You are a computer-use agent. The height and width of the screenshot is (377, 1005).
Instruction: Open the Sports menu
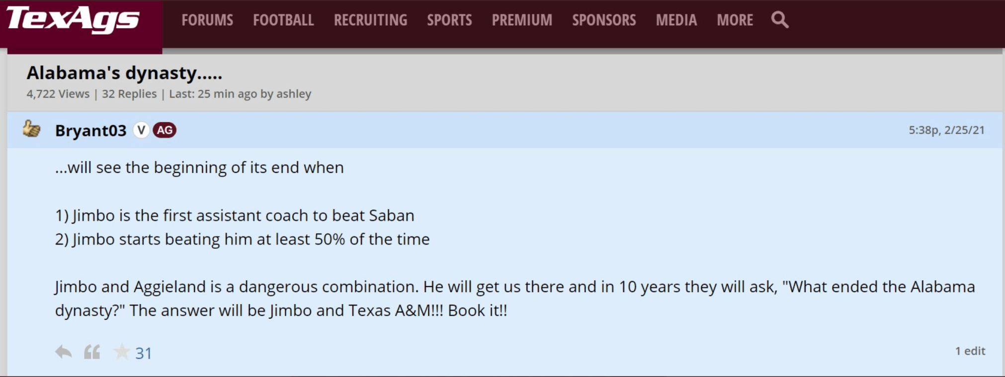click(449, 20)
